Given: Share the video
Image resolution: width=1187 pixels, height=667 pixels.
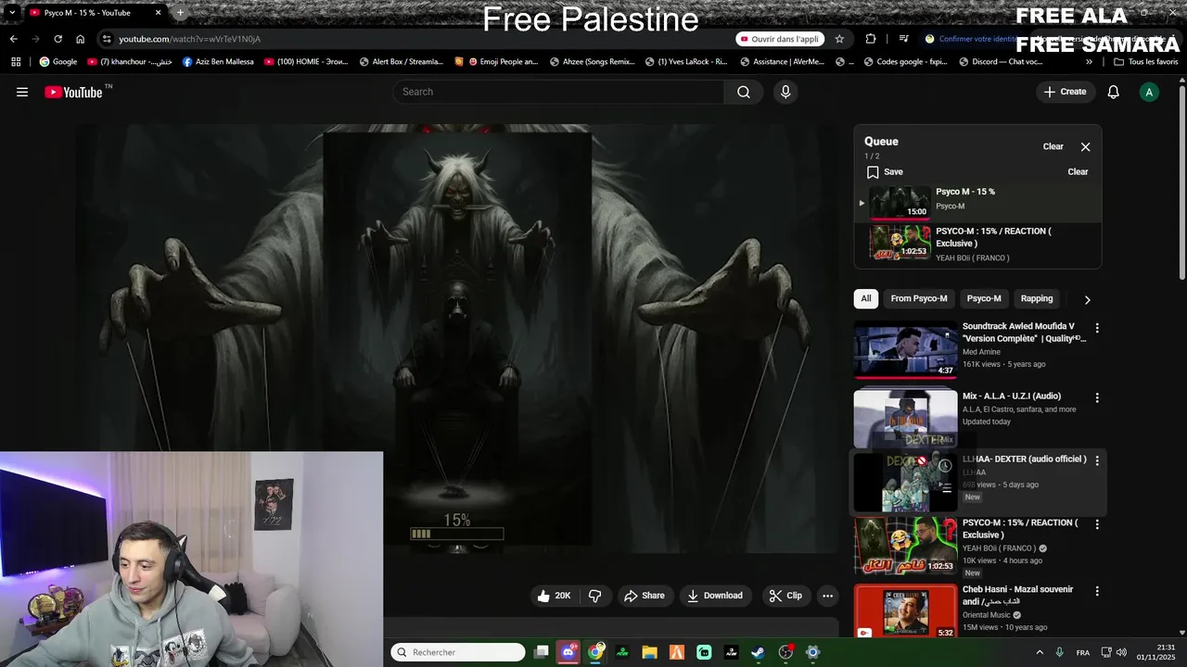Looking at the screenshot, I should (645, 596).
